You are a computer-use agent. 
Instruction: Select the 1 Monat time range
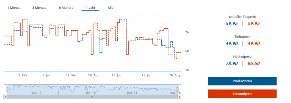pos(13,8)
